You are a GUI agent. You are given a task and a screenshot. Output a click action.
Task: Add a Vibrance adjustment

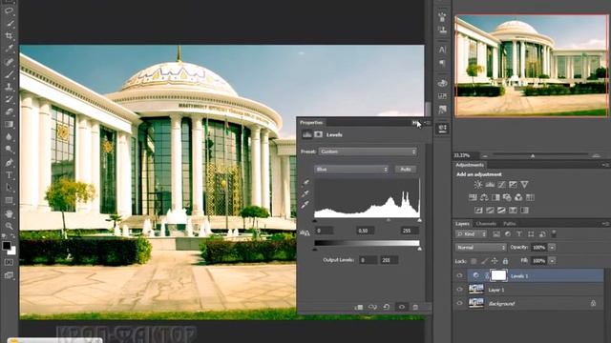click(x=524, y=185)
